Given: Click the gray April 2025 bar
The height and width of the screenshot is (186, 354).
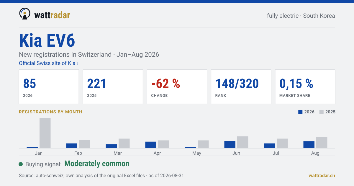Looking at the screenshot, I should click(164, 144).
